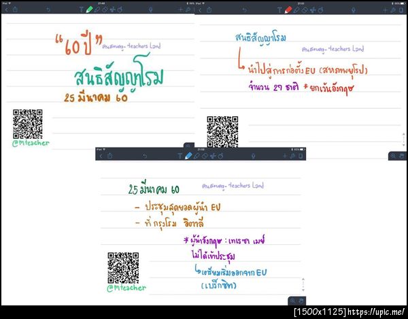Tap zoom magnifier at red-pen note corner
This screenshot has width=408, height=319.
(393, 156)
